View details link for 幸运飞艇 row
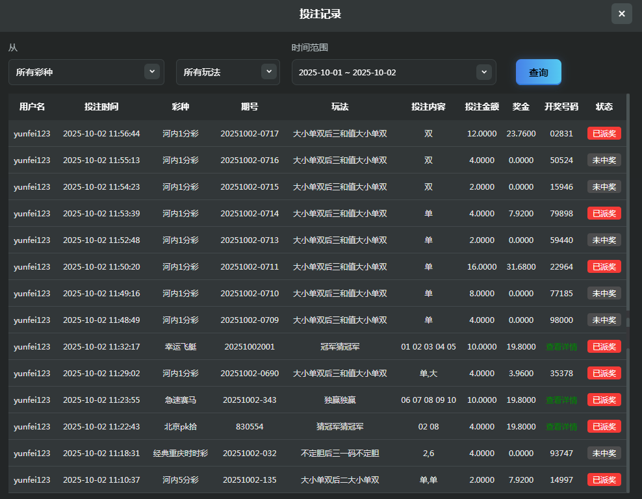 (561, 346)
